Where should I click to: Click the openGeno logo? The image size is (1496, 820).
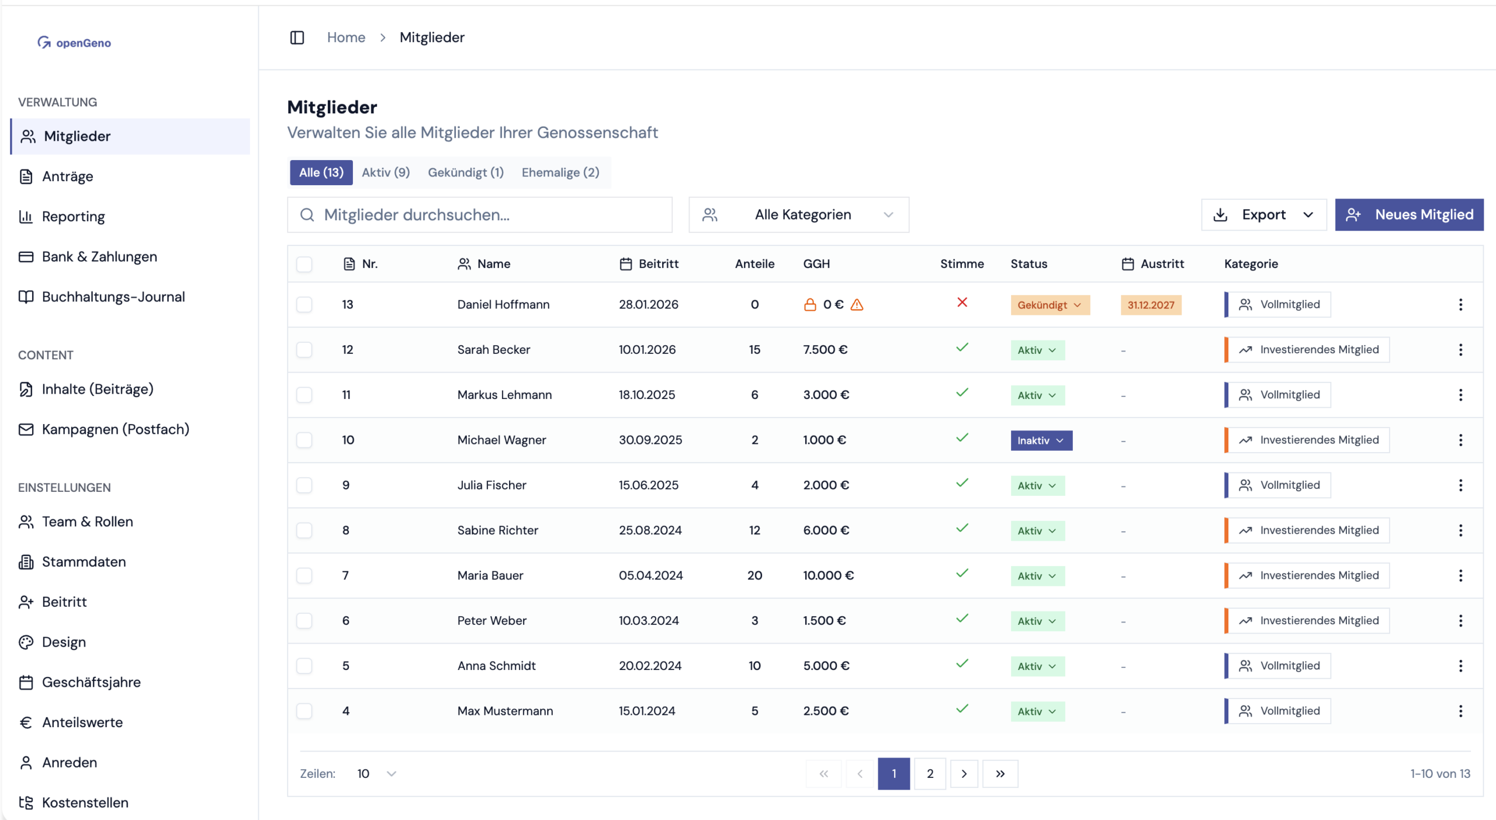(x=74, y=43)
